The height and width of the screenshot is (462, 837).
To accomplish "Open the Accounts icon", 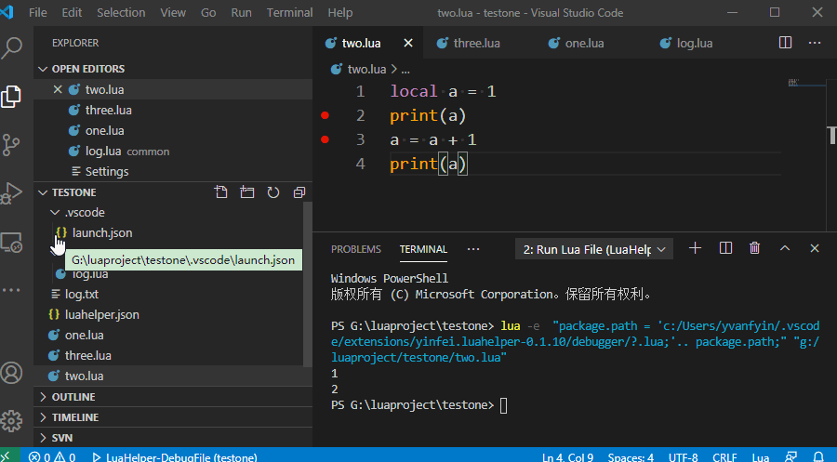I will [11, 373].
